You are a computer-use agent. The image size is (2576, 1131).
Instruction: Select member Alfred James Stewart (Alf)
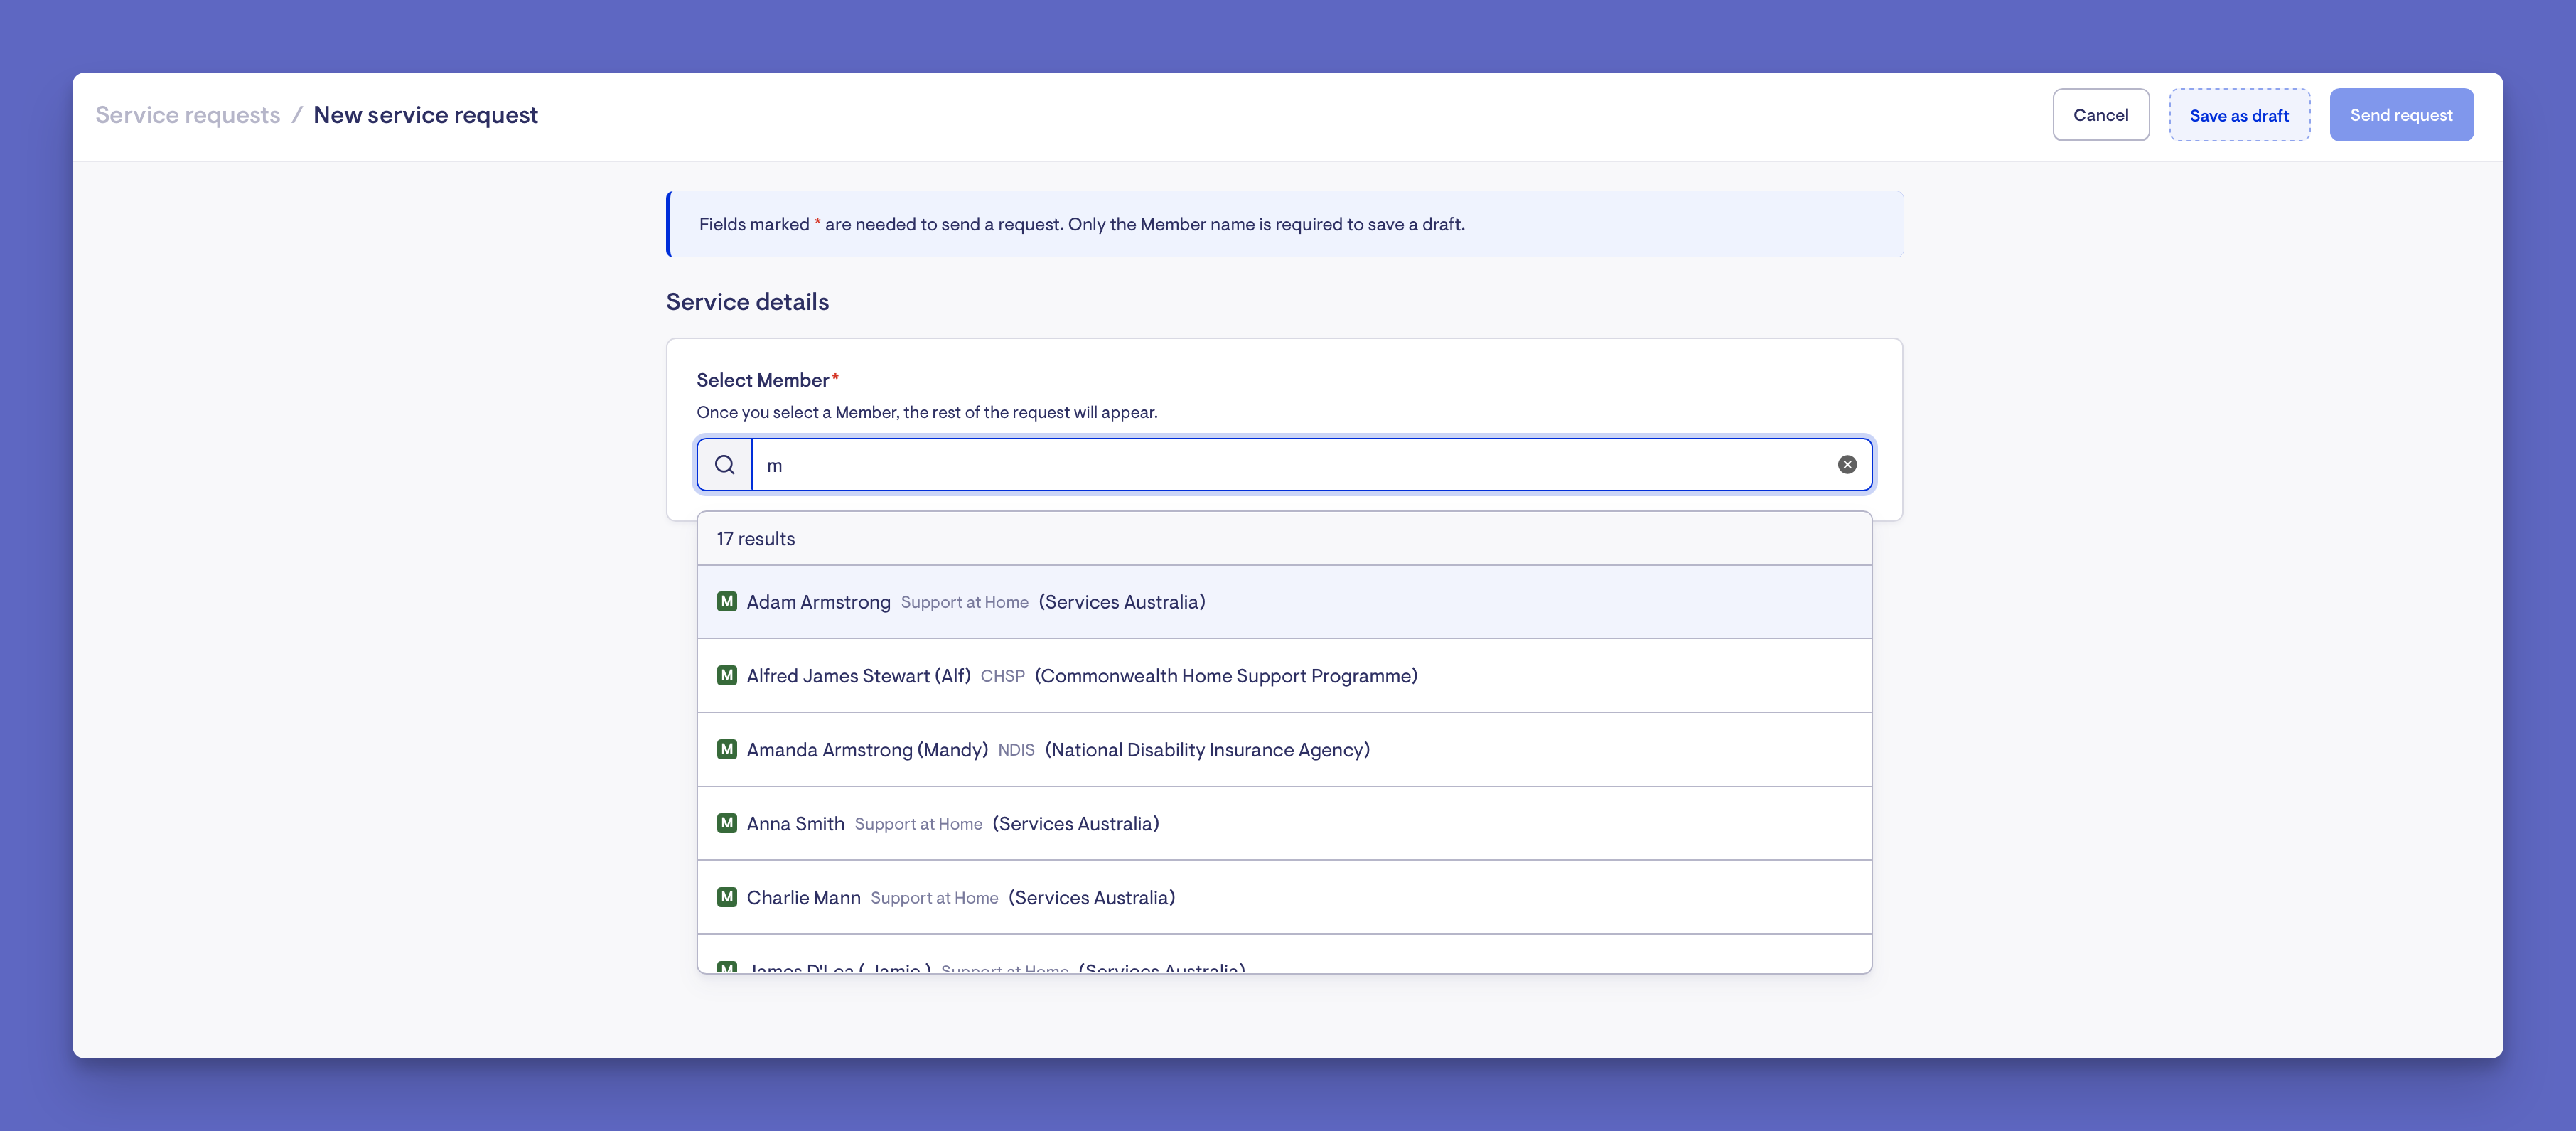coord(1284,676)
